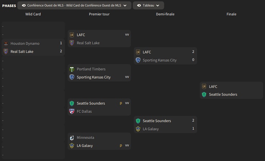Toggle the eye icon beside Conférence Ouest
The width and height of the screenshot is (265, 161).
24,5
